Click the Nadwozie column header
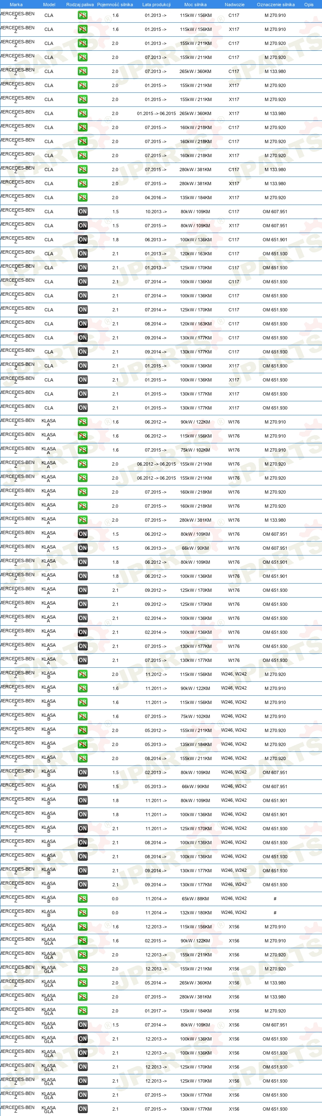The width and height of the screenshot is (322, 1116). point(235,5)
